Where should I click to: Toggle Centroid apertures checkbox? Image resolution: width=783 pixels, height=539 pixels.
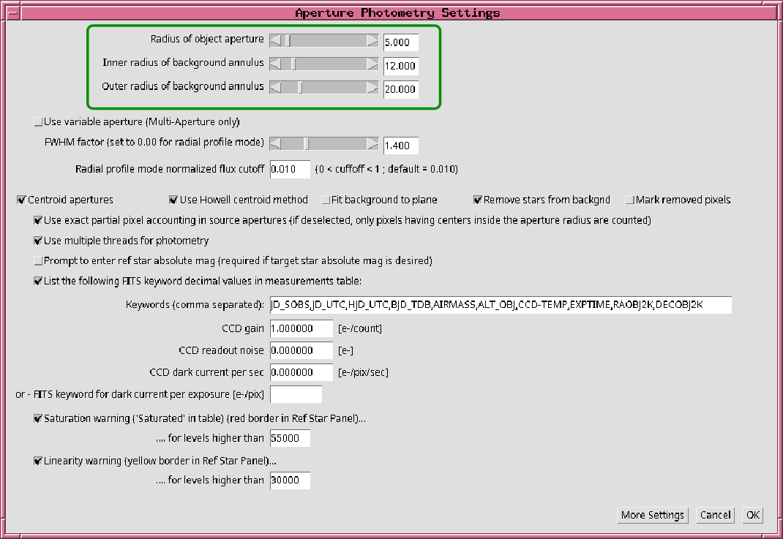(x=21, y=200)
